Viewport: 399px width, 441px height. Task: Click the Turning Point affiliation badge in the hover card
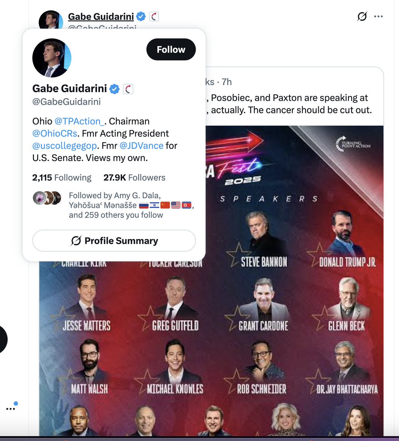coord(128,89)
